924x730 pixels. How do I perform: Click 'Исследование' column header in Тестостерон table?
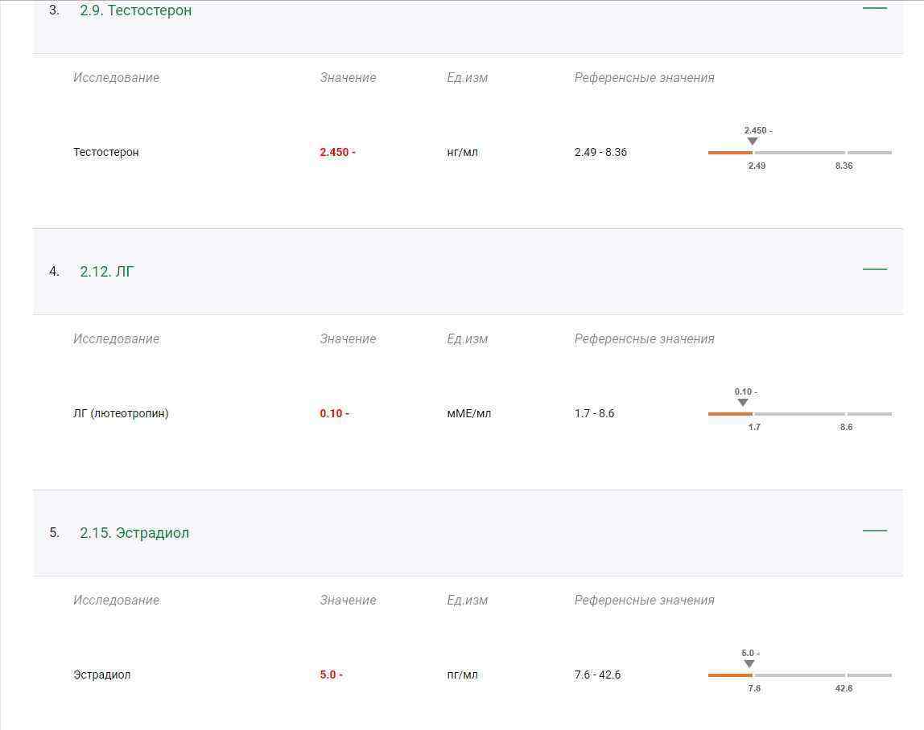(x=116, y=78)
